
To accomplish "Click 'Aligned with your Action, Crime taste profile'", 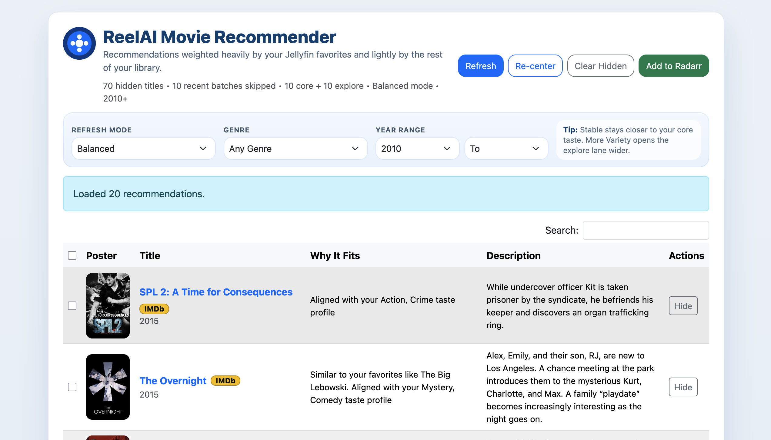I will [382, 306].
